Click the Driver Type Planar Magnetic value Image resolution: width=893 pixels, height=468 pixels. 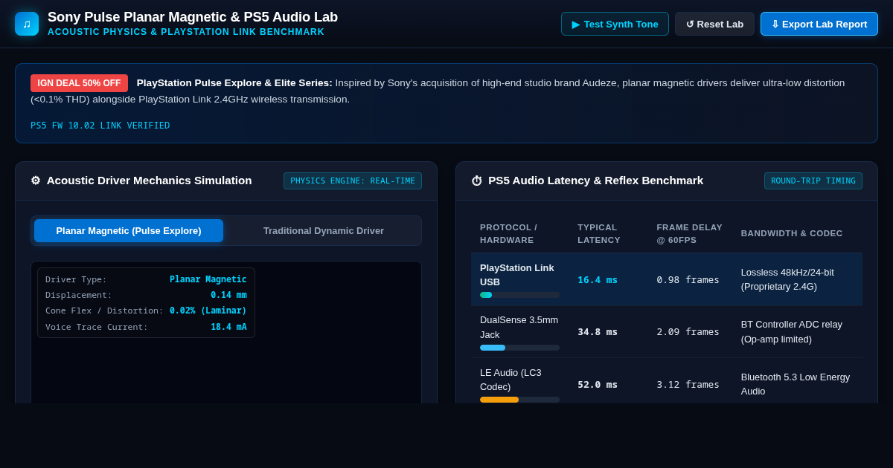click(208, 279)
